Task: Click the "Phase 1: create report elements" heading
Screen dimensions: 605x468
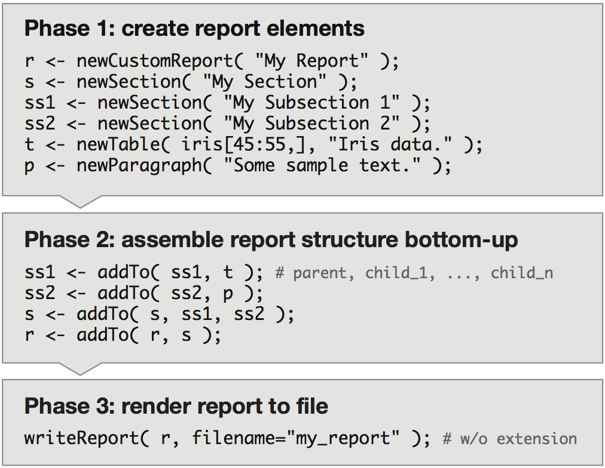Action: coord(194,29)
